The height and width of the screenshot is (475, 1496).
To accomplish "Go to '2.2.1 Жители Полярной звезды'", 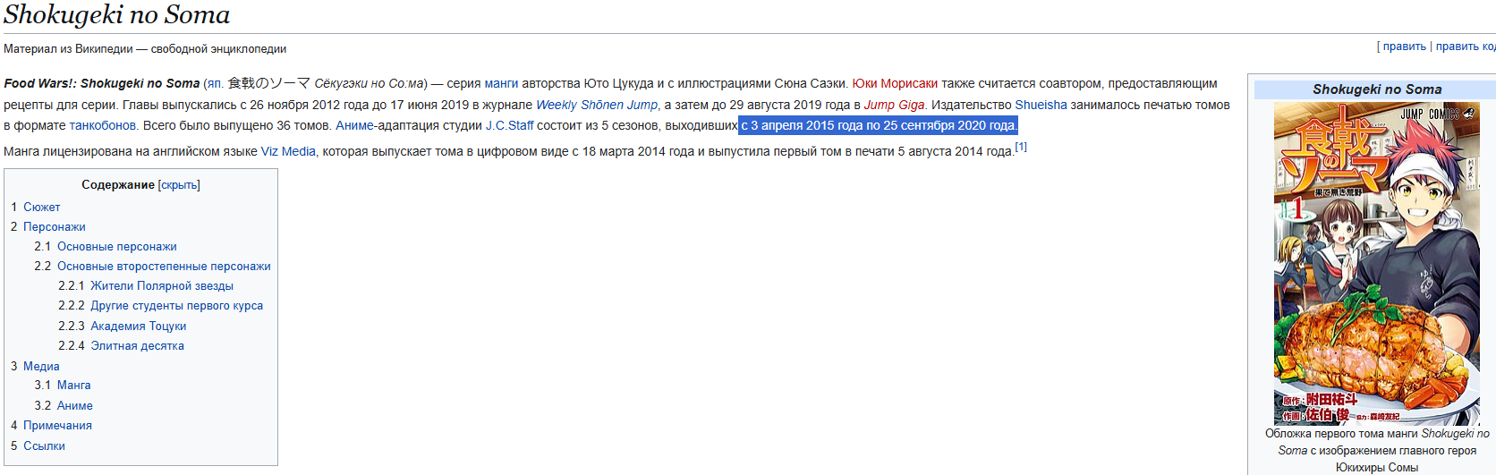I will click(x=146, y=285).
